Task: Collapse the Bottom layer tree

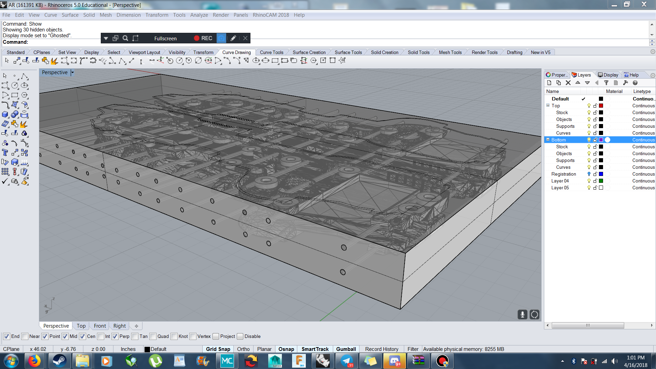Action: pyautogui.click(x=548, y=140)
